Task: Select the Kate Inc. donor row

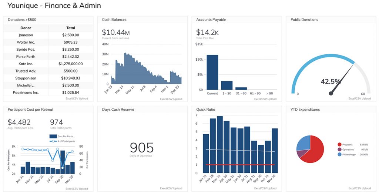Action: [26, 64]
